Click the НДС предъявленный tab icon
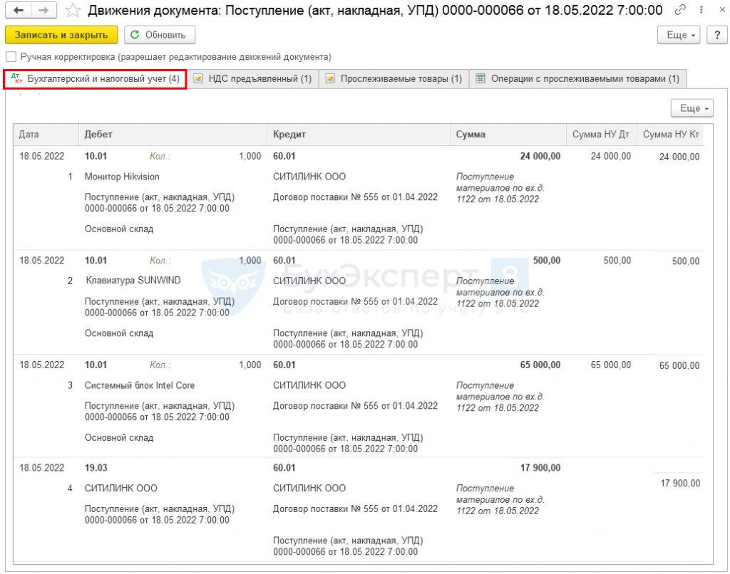The image size is (730, 574). pos(198,79)
